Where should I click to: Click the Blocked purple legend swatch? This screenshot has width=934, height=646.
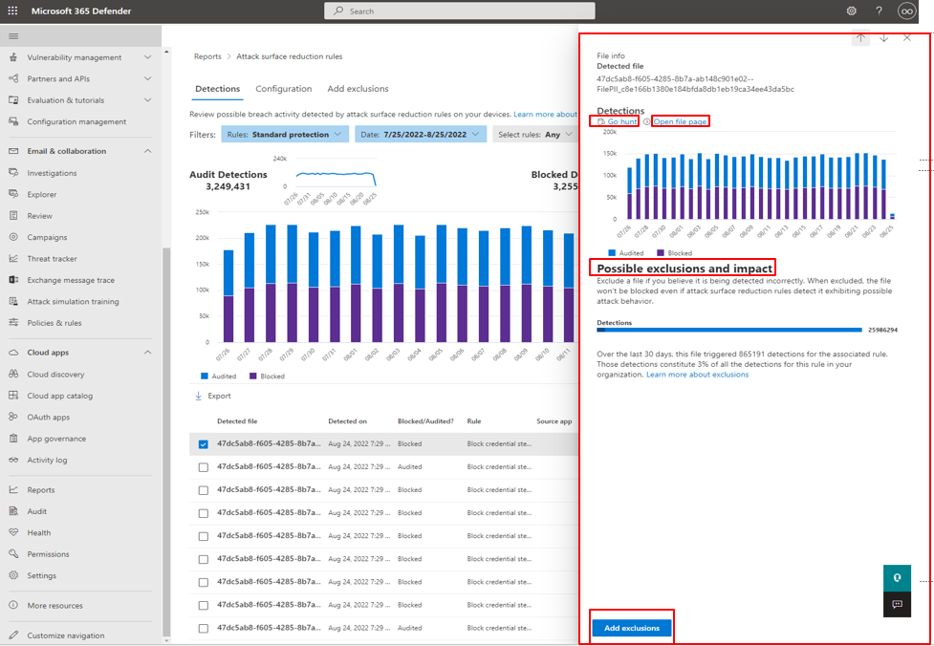253,377
